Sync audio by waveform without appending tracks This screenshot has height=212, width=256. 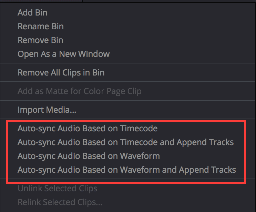click(89, 156)
